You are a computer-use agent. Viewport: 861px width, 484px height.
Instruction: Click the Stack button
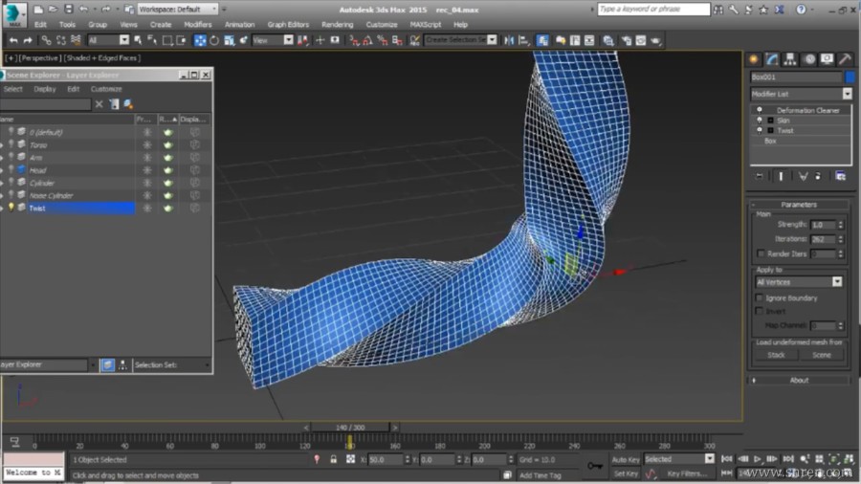point(776,355)
